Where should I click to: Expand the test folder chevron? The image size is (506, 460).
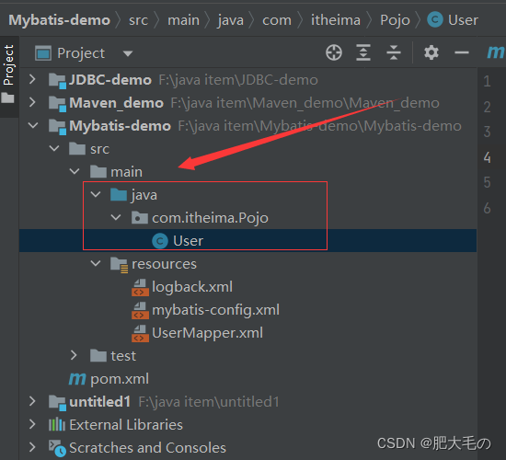click(x=74, y=355)
